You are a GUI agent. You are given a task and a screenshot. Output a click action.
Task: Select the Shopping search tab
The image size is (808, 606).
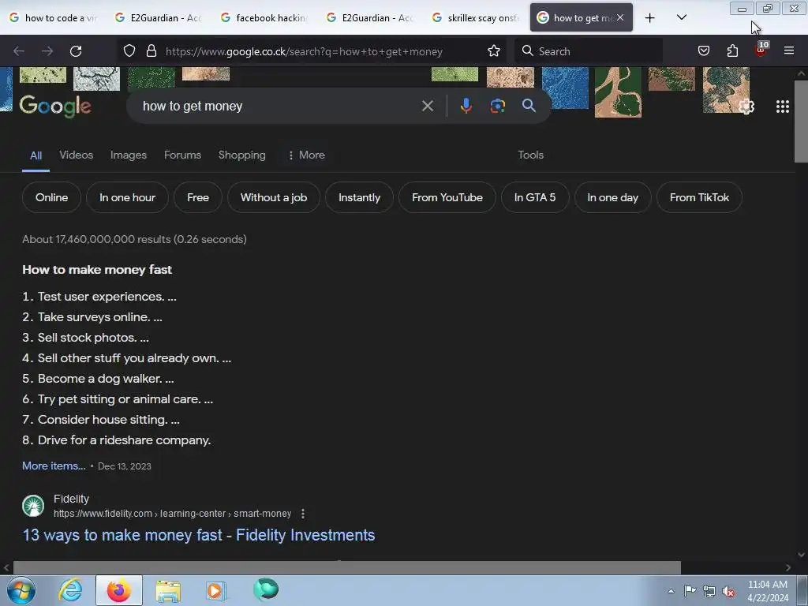click(241, 155)
